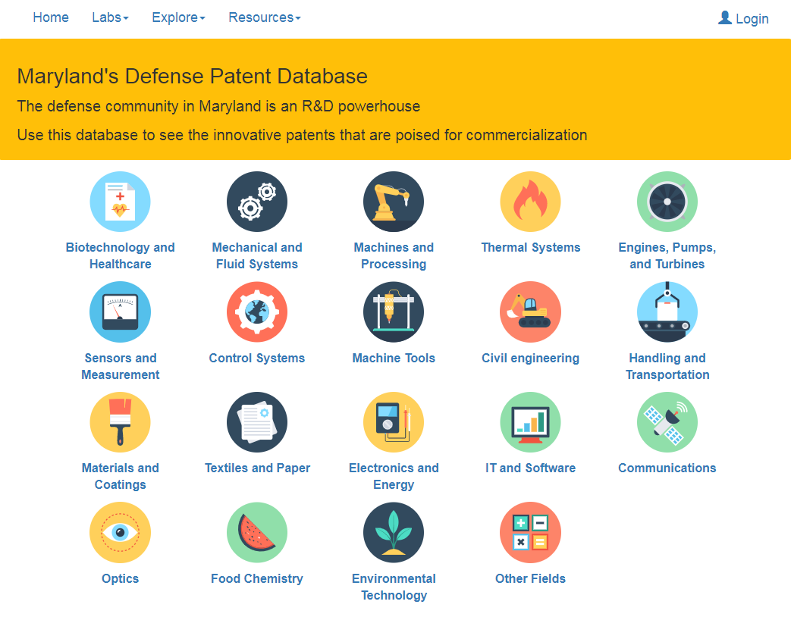The image size is (791, 617).
Task: Open Other Fields text link
Action: click(530, 578)
